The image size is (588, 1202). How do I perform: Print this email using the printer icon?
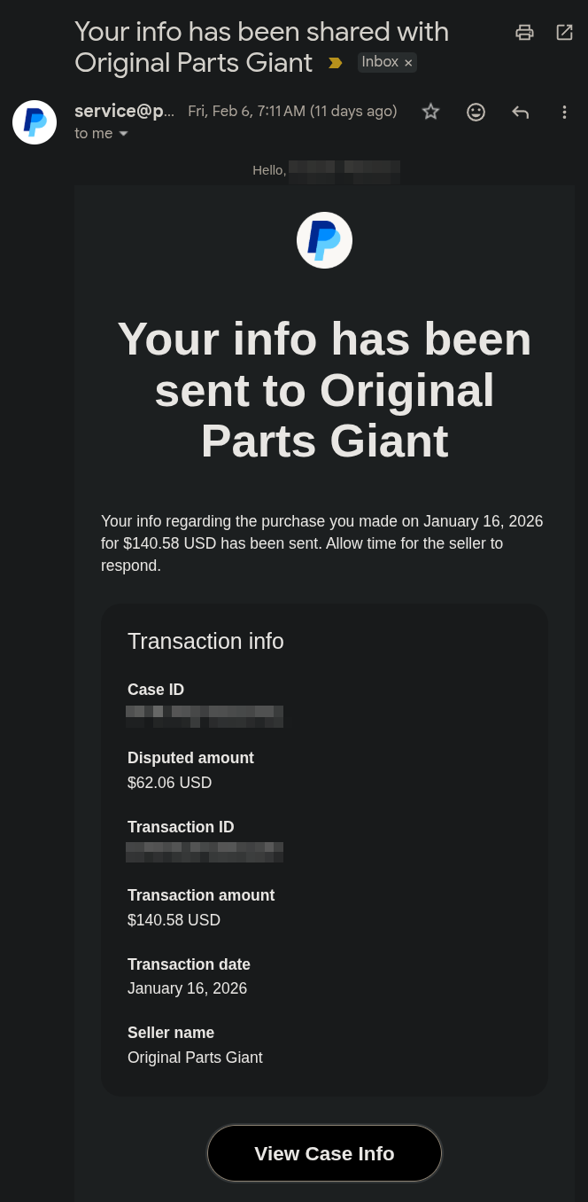click(x=524, y=33)
